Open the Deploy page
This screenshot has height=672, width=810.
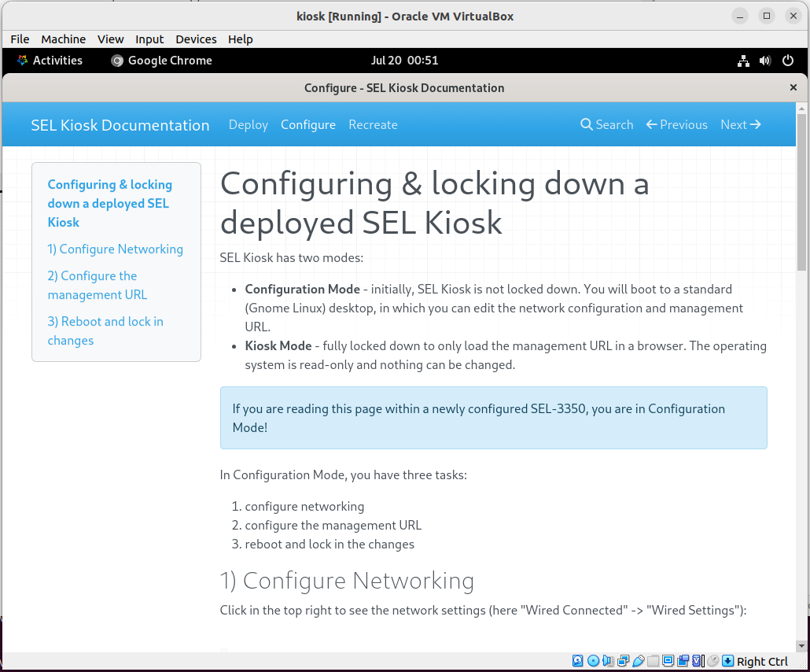coord(249,124)
